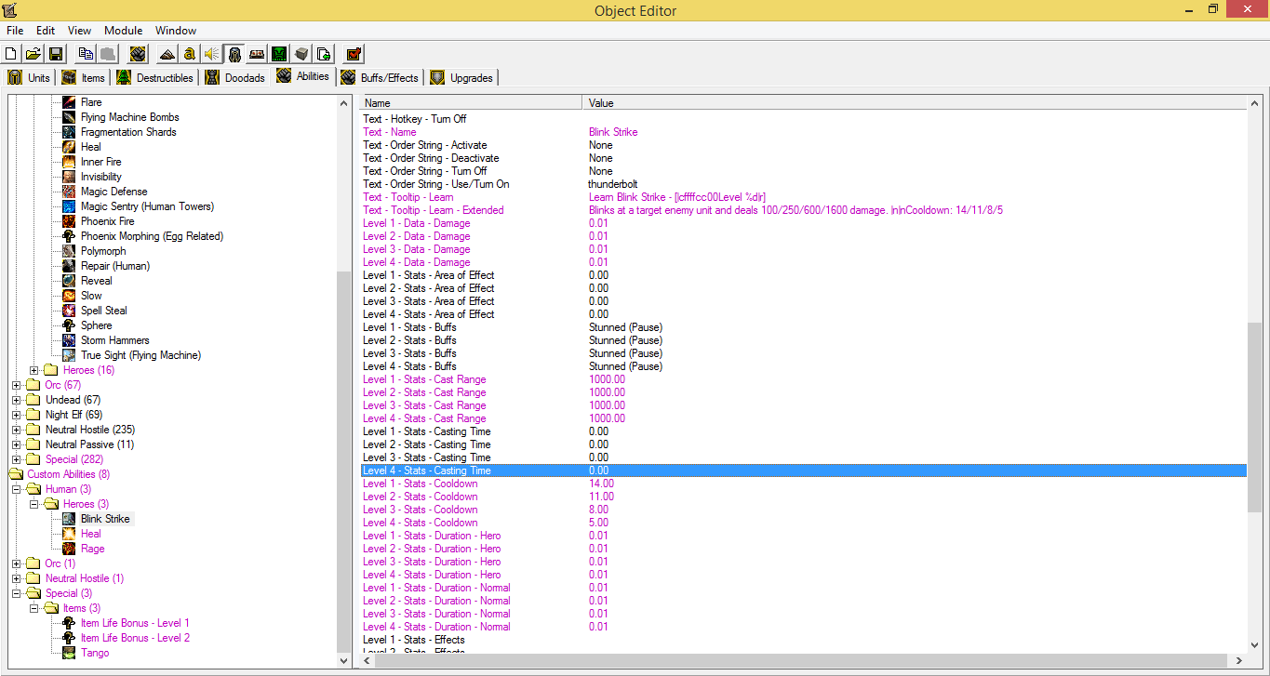Select the Invisibility ability
The height and width of the screenshot is (676, 1270).
click(100, 177)
